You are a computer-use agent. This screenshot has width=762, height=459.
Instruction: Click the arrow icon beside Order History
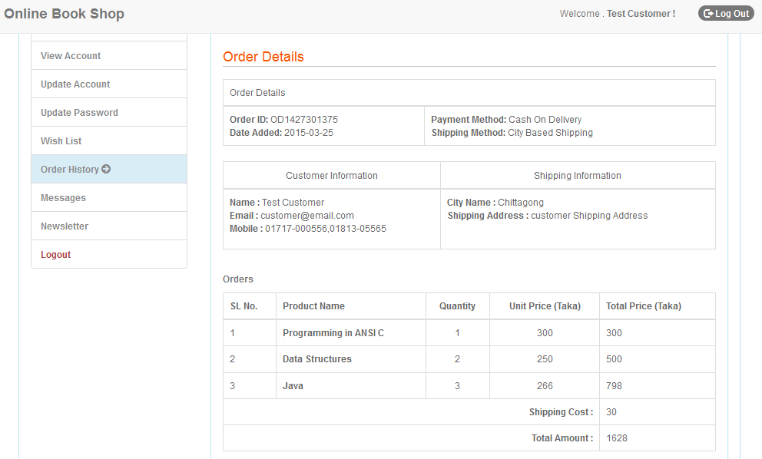coord(106,170)
